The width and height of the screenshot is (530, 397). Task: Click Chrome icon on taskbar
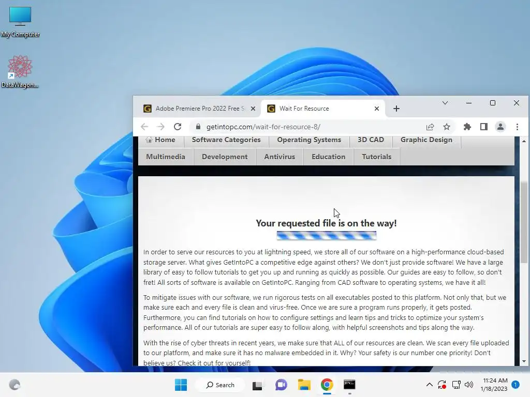point(327,385)
